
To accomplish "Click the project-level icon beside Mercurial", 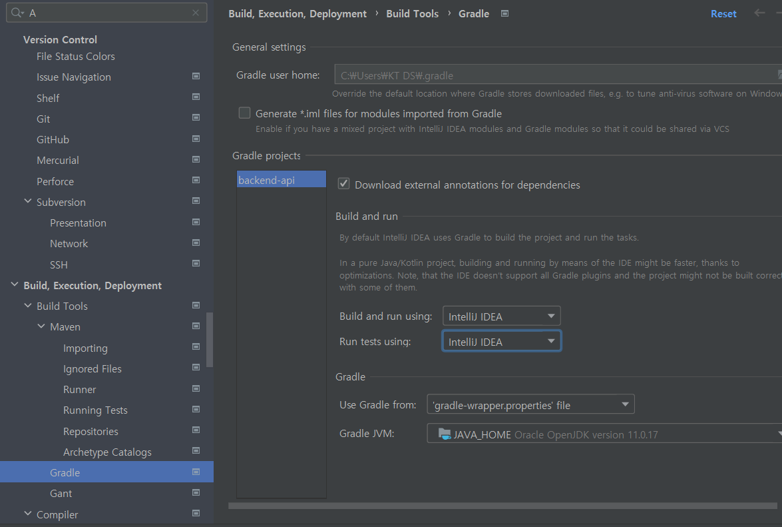I will [196, 159].
